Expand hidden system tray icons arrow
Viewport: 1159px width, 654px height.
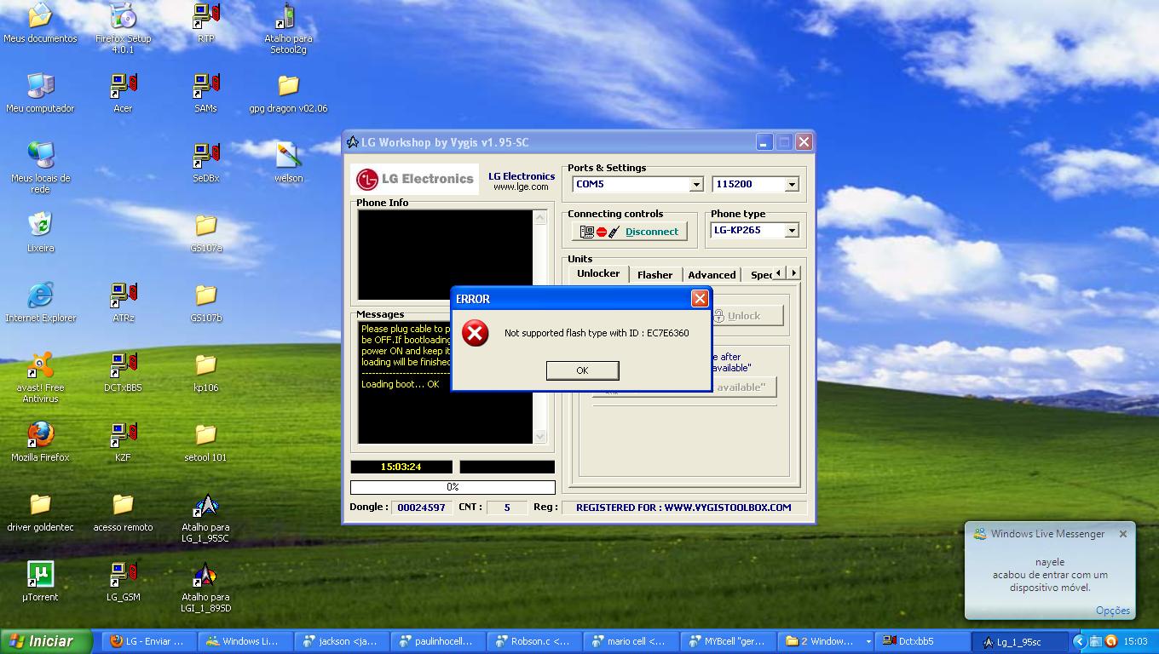1080,641
